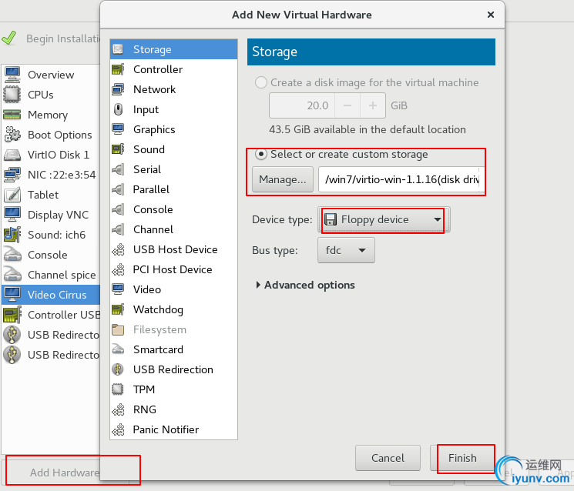Open the Bus type fdc dropdown
Screen dimensions: 574x491
pos(346,250)
